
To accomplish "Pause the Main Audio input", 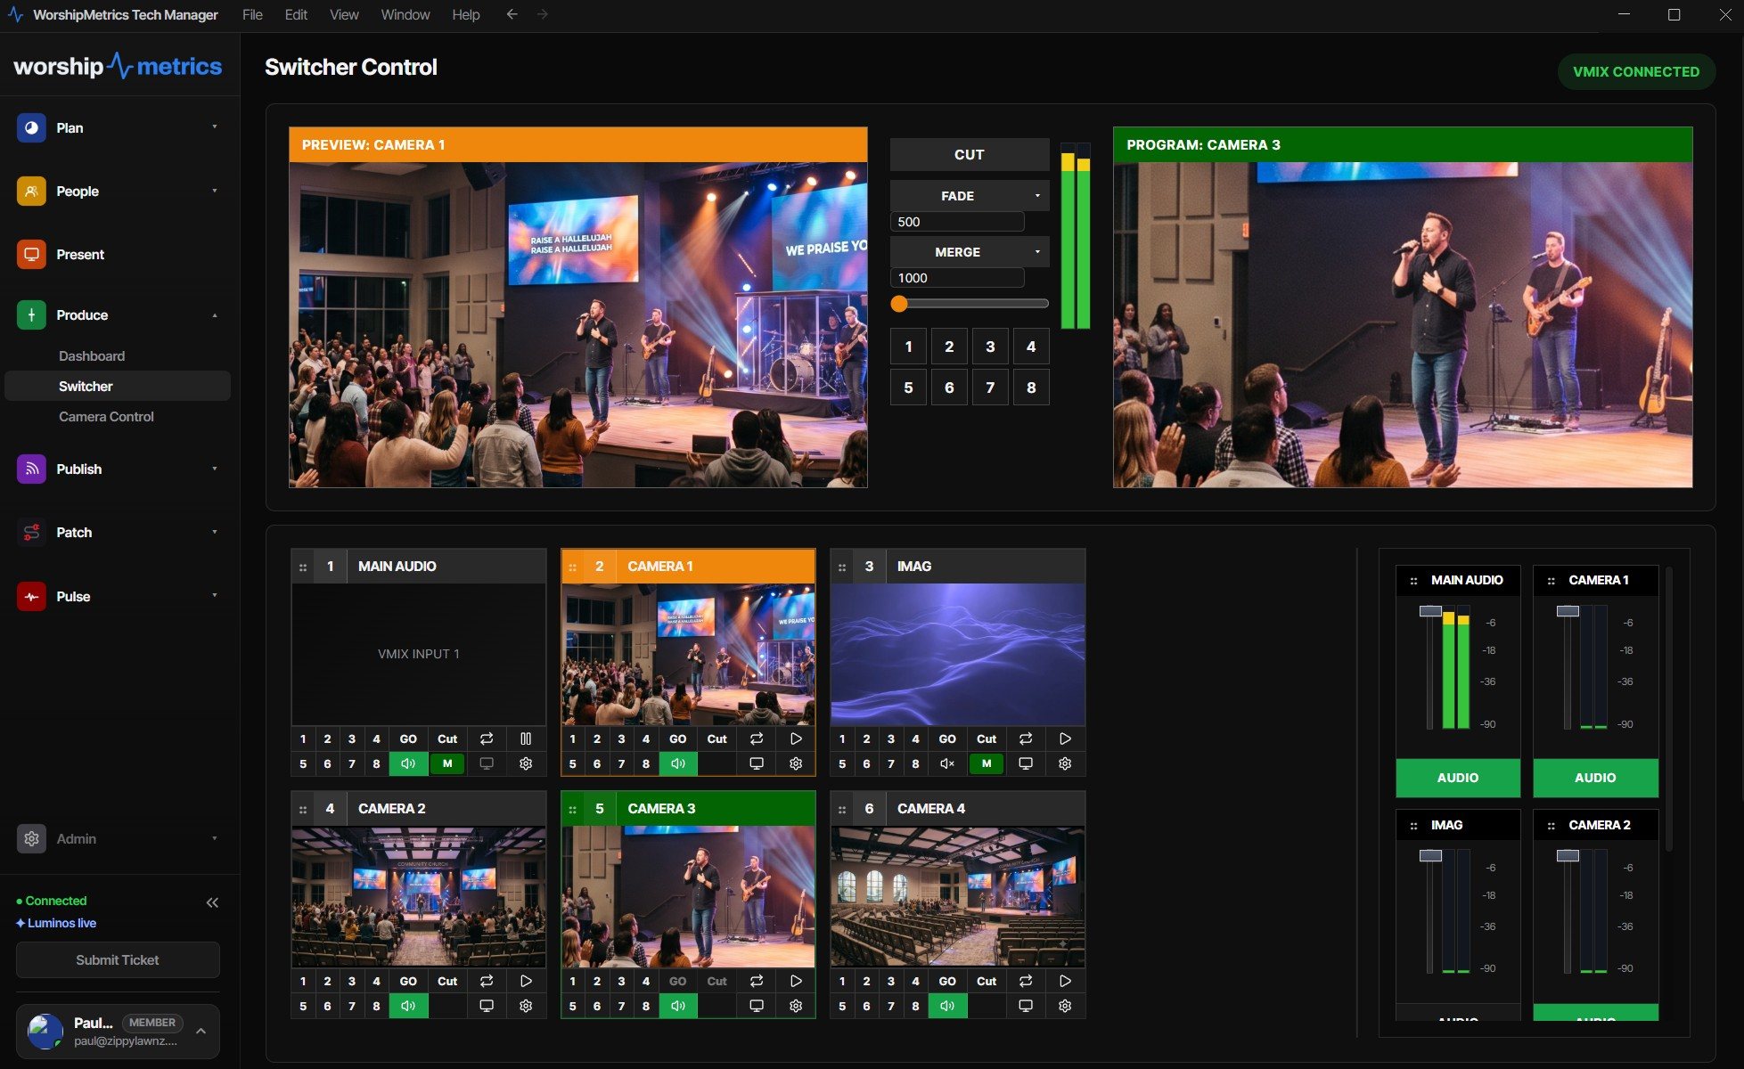I will [x=526, y=739].
